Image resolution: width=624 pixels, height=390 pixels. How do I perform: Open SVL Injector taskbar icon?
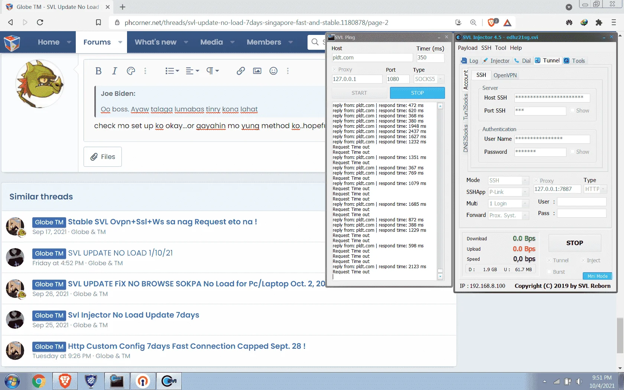(x=169, y=381)
